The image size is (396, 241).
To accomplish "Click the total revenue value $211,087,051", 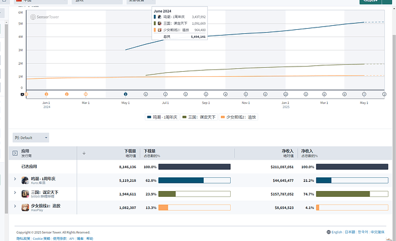I will click(282, 167).
